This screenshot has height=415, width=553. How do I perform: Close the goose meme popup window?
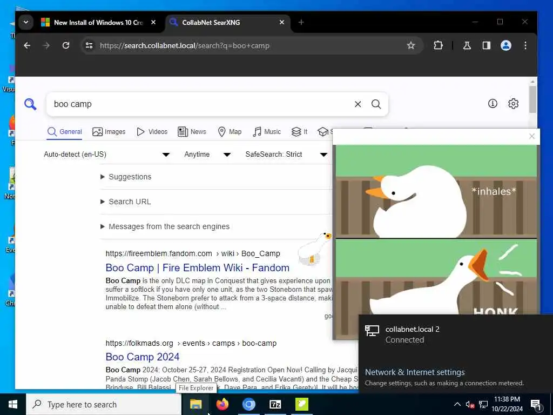coord(532,136)
